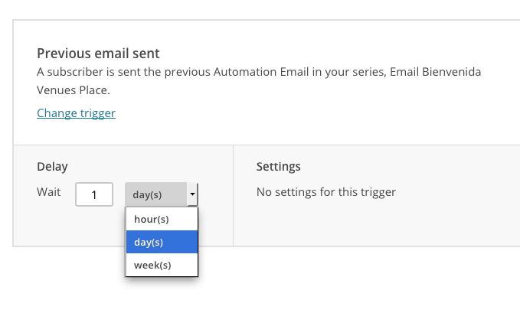Focus the Wait number input field
Screen dimensions: 520x313
94,194
